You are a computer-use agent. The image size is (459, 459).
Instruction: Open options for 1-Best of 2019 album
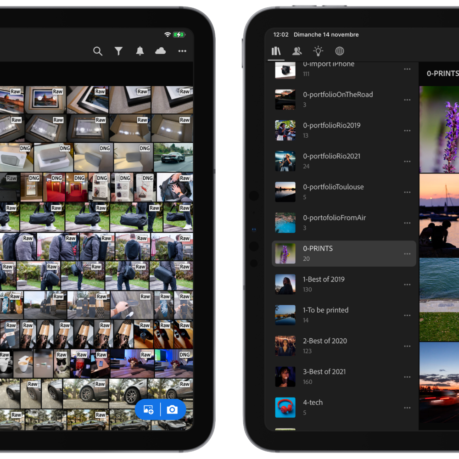(407, 285)
